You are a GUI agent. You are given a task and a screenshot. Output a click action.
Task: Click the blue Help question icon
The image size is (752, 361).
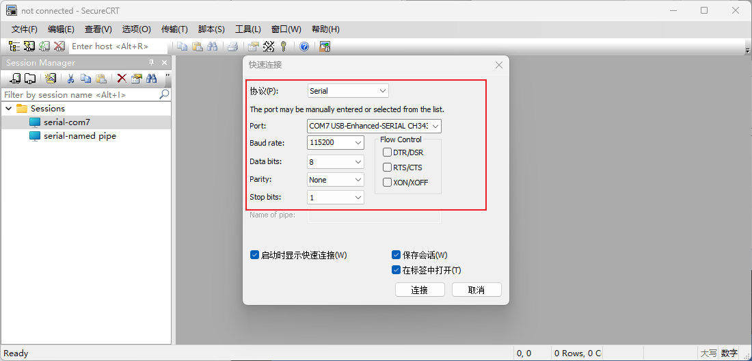click(304, 46)
